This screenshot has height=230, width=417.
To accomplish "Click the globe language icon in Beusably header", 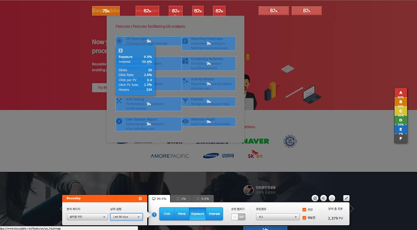I will [x=140, y=198].
